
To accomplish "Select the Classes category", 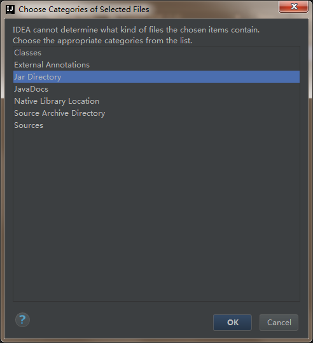I will pos(156,53).
